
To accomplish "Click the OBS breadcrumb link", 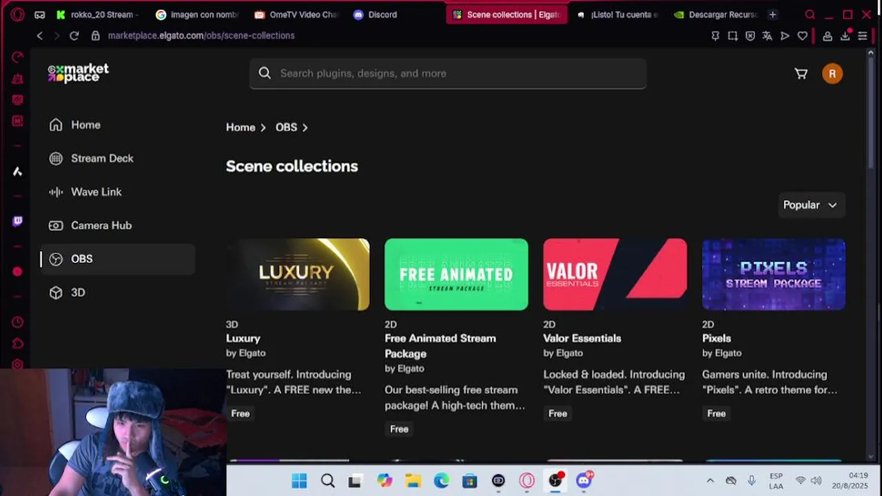I will [x=286, y=127].
